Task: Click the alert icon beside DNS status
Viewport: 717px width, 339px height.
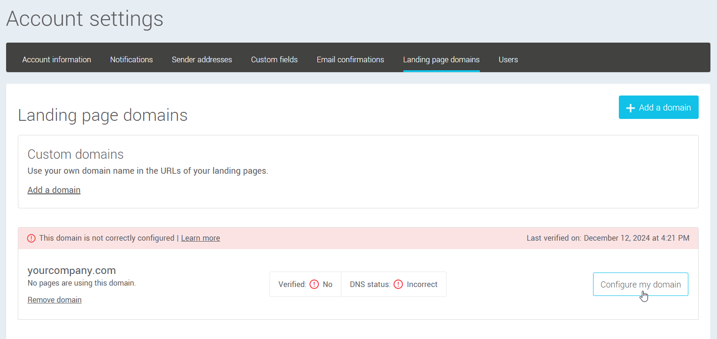Action: 398,284
